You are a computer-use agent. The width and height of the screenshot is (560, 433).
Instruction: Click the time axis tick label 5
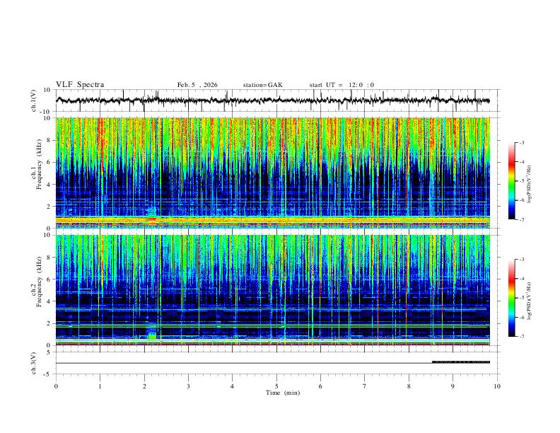[x=276, y=386]
